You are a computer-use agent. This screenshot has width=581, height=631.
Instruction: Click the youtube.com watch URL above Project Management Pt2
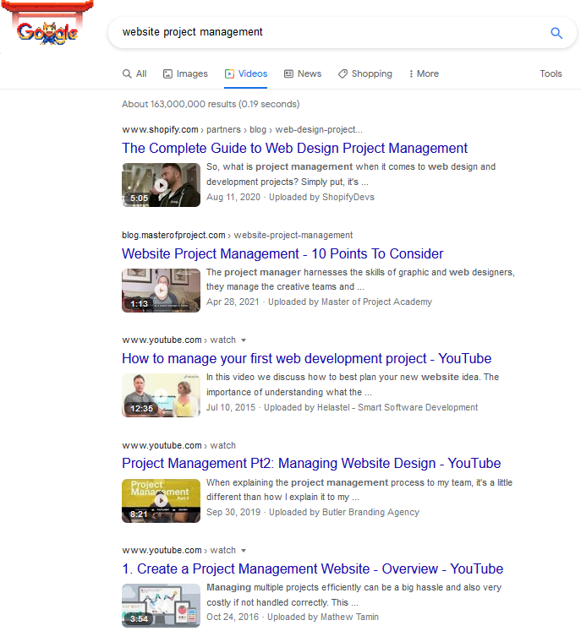pyautogui.click(x=179, y=445)
